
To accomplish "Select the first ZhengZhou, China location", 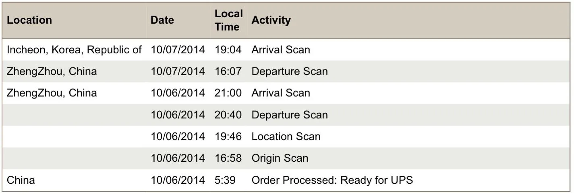I will click(x=52, y=72).
